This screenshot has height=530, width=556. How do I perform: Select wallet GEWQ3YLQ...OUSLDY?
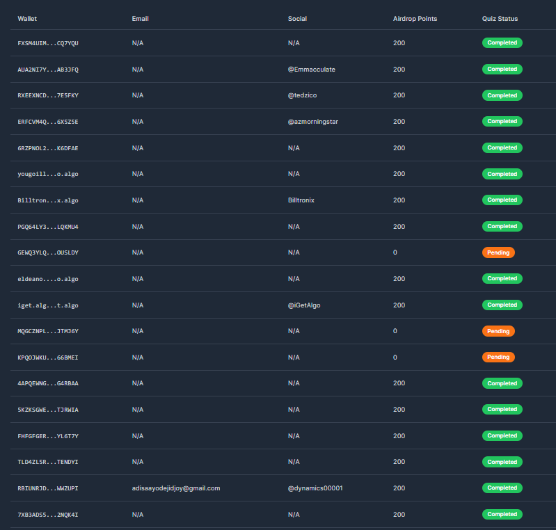pos(48,252)
